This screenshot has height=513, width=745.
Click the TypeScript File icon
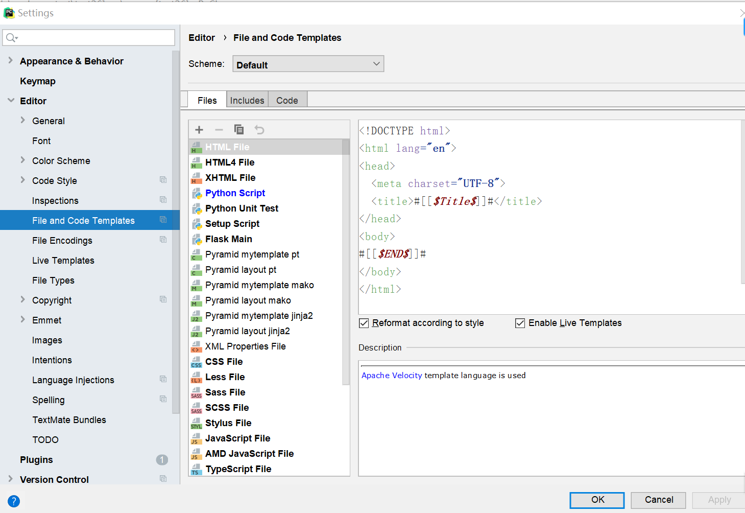[x=197, y=469]
